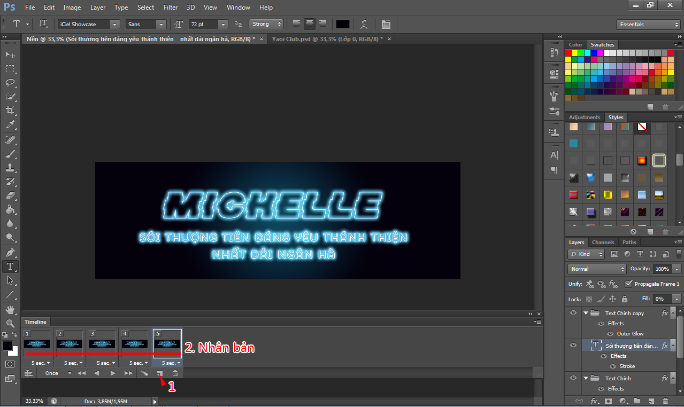This screenshot has width=684, height=407.
Task: Select the Lasso tool
Action: point(10,82)
